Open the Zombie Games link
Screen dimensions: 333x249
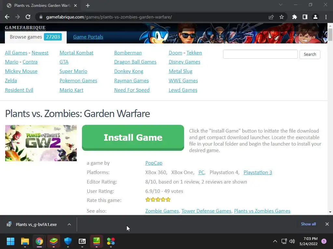[x=162, y=211]
